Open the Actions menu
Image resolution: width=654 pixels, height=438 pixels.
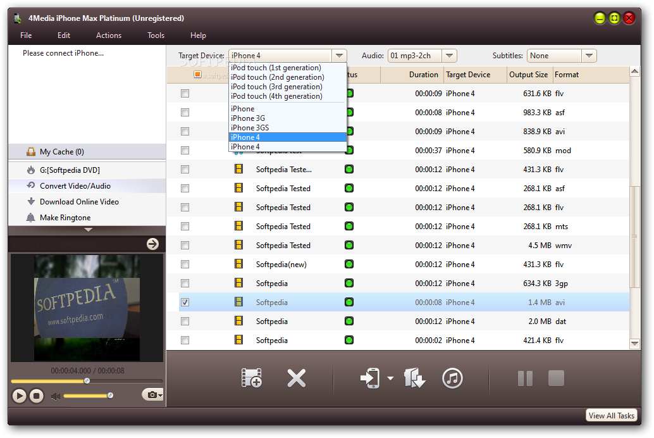[x=109, y=35]
